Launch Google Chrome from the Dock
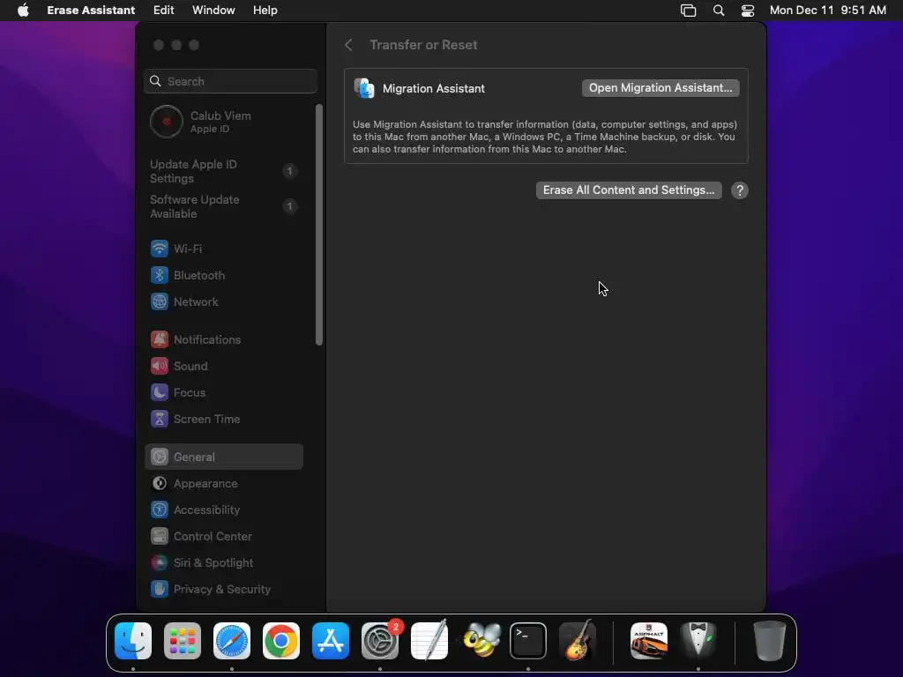Image resolution: width=903 pixels, height=677 pixels. [x=281, y=641]
